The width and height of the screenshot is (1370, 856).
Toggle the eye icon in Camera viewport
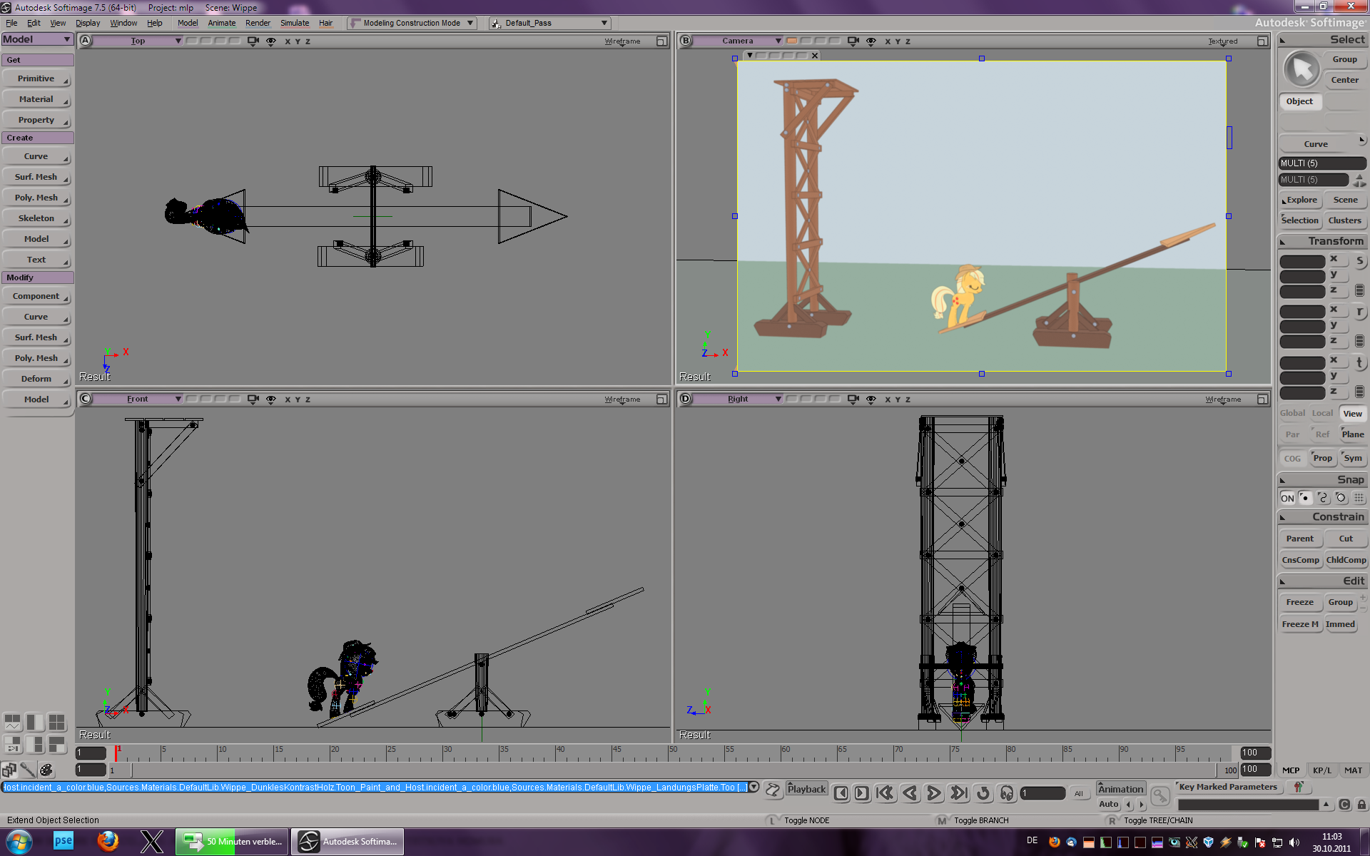(871, 41)
